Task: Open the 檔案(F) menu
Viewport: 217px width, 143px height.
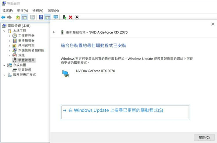Action: 8,10
